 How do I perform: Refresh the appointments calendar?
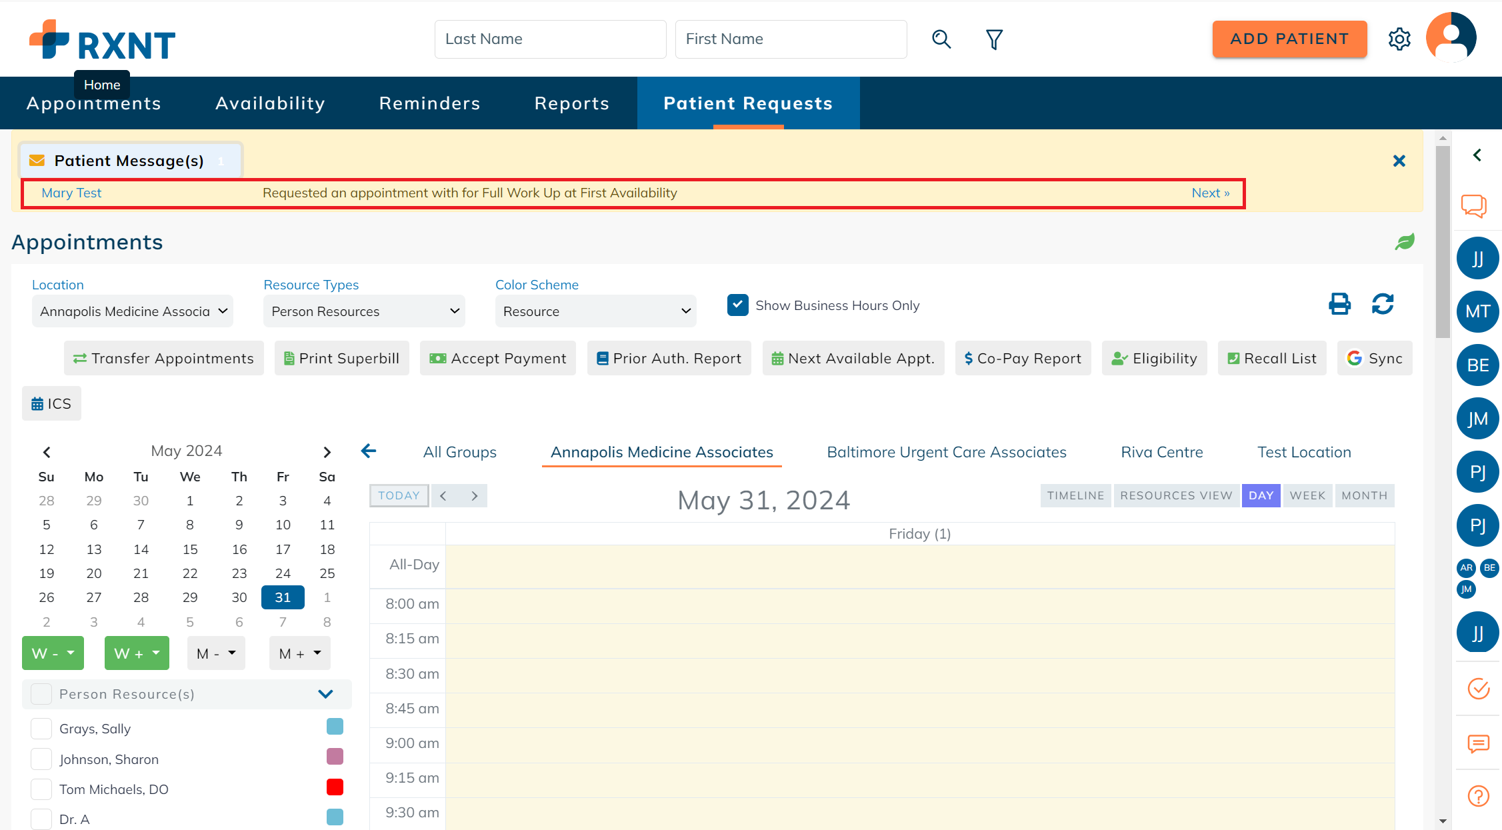1383,304
